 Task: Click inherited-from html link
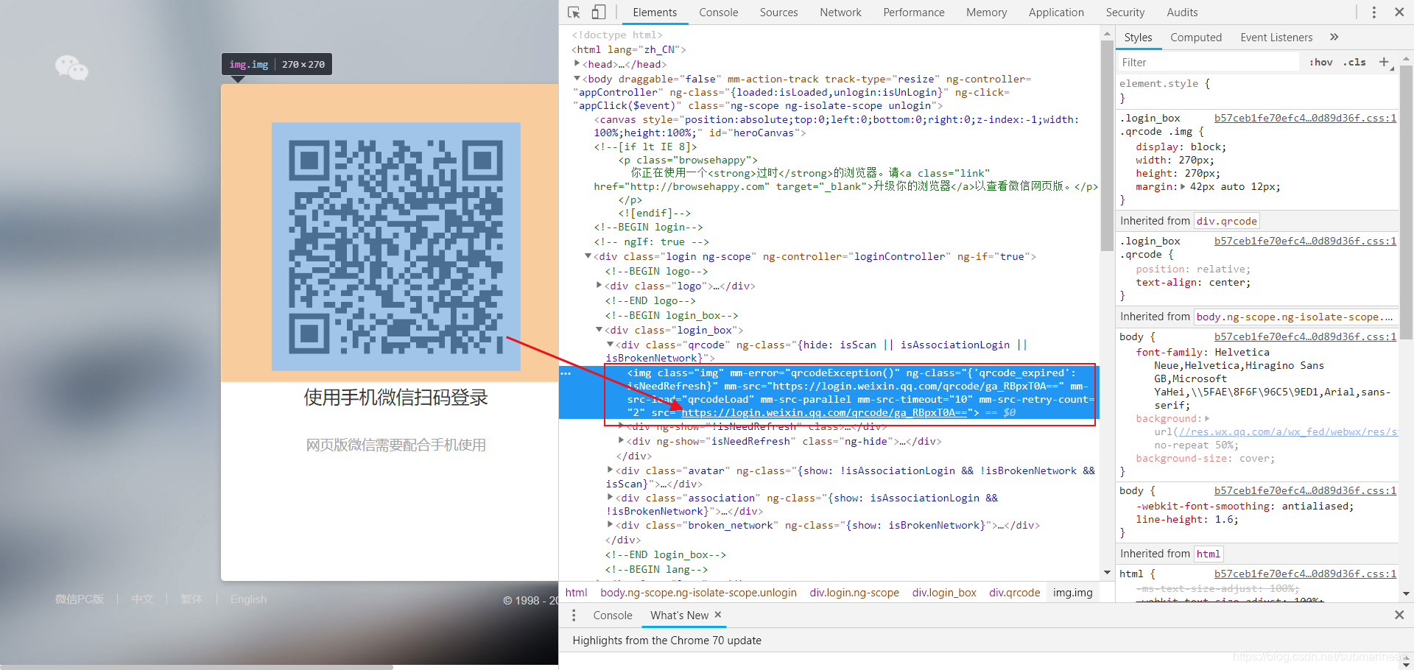[x=1208, y=554]
